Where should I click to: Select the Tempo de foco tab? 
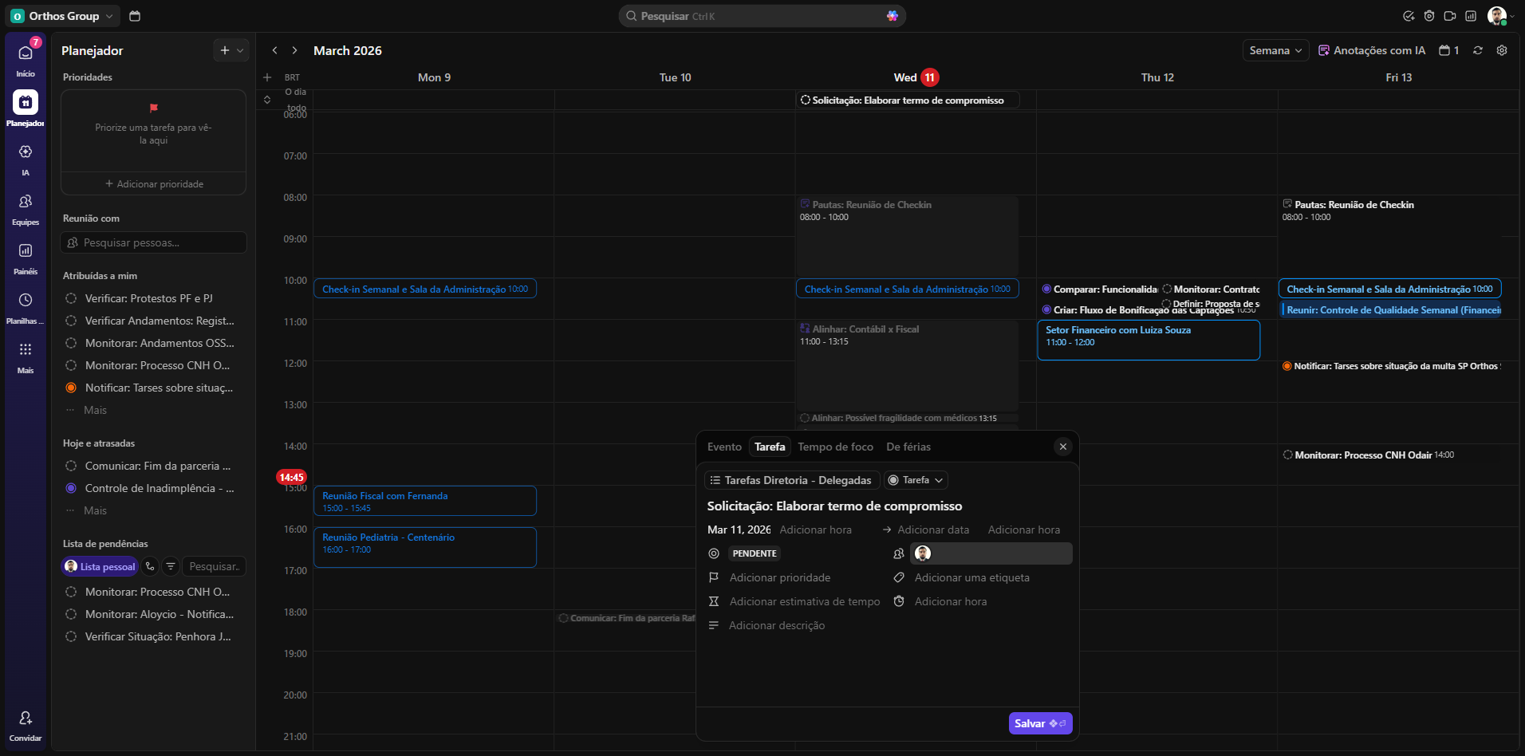(x=835, y=447)
